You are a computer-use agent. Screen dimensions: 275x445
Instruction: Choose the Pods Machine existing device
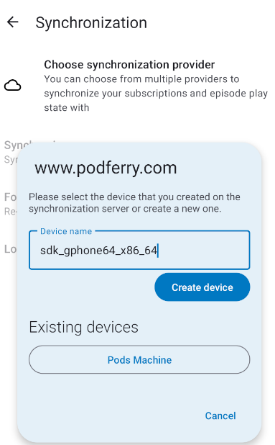pos(139,359)
